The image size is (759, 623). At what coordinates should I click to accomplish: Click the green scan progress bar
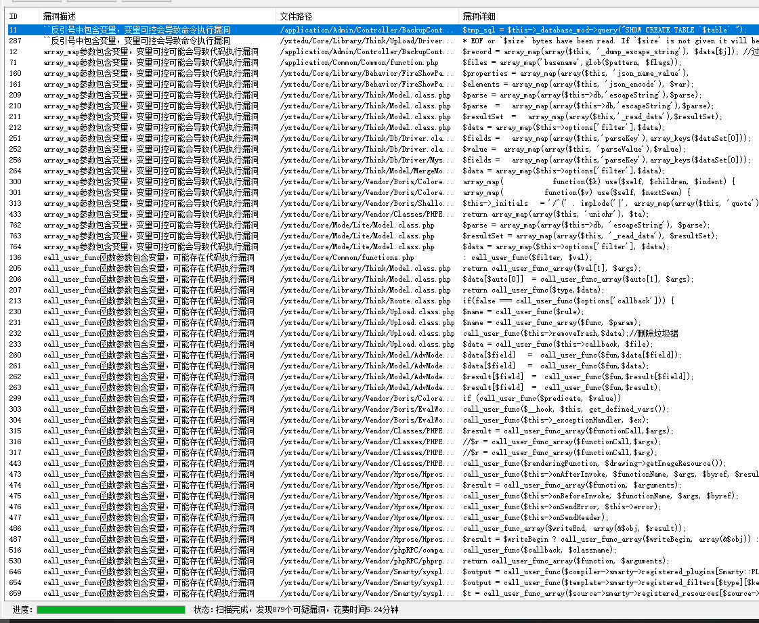coord(111,610)
